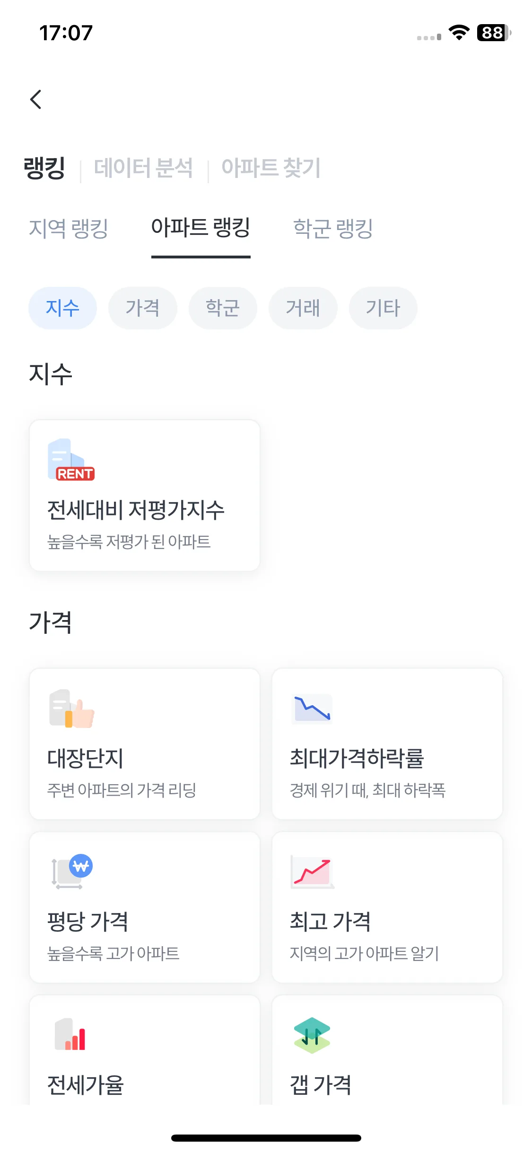Switch to the 학군 랭킹 tab

click(333, 229)
